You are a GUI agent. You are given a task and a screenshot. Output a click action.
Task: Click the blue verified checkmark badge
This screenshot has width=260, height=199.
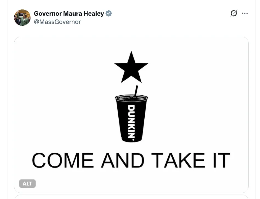pyautogui.click(x=109, y=13)
